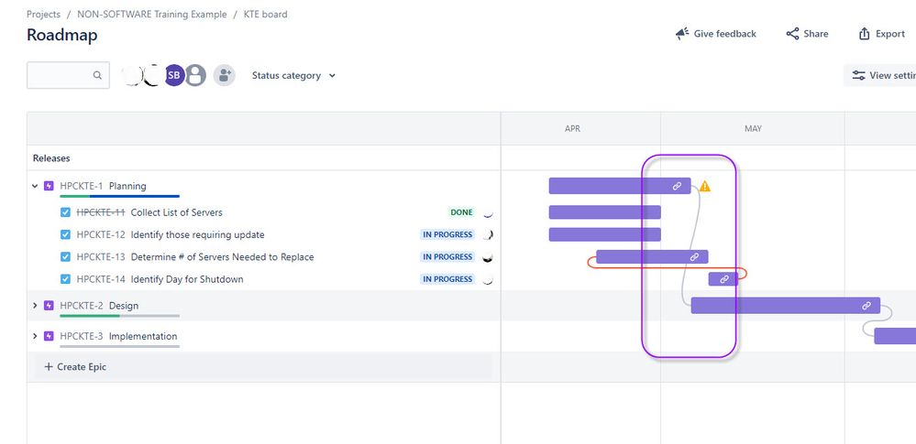Open Determine # of Servers Needed to Replace
The height and width of the screenshot is (444, 916).
click(222, 256)
